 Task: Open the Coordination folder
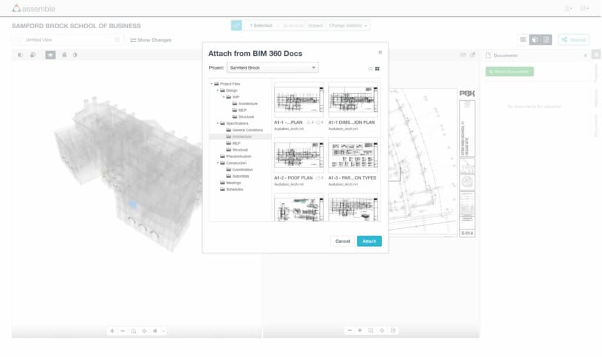[x=240, y=169]
